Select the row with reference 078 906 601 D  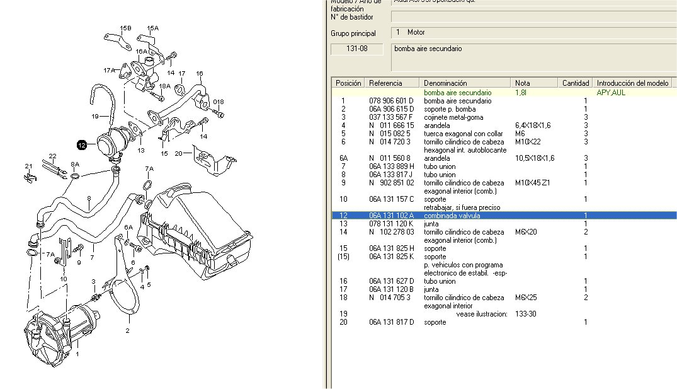tap(504, 101)
